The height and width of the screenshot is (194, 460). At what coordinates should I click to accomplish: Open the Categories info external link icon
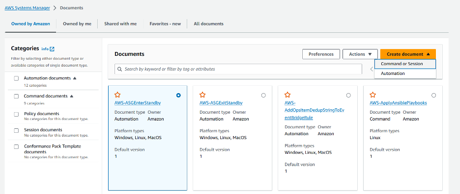coord(52,49)
